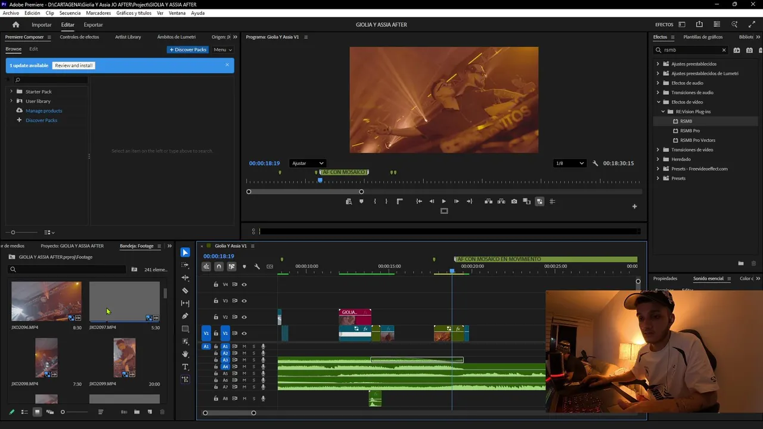Toggle lock on video track V3
This screenshot has height=429, width=763.
(216, 301)
